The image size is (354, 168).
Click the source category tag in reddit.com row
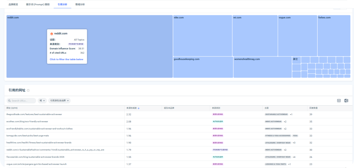(x=220, y=150)
